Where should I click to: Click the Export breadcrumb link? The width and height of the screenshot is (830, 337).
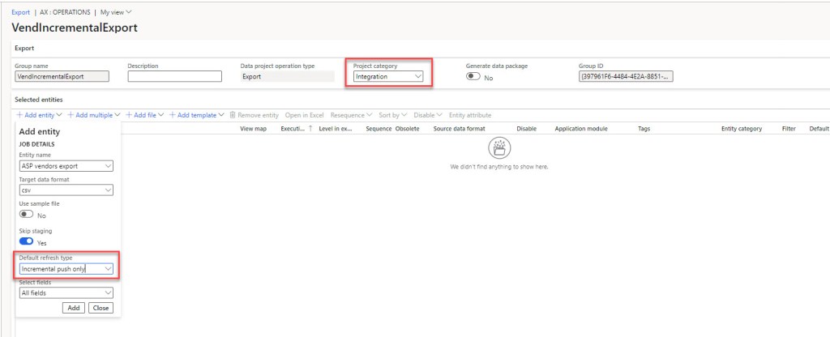click(x=21, y=12)
